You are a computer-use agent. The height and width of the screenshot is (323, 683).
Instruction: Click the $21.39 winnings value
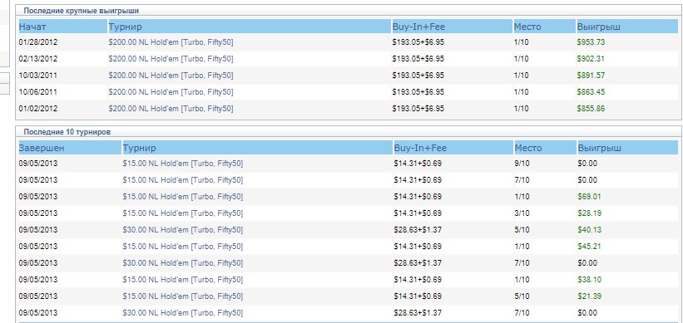589,296
